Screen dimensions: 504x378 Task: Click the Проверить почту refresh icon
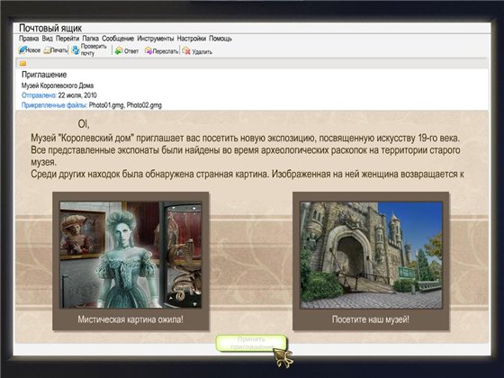click(76, 50)
